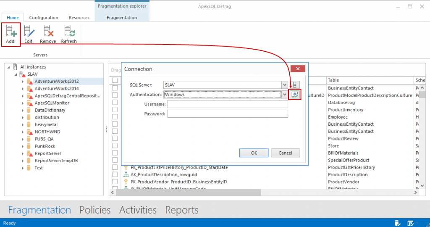The image size is (430, 227).
Task: Click the NORTHWND database icon
Action: (x=29, y=132)
